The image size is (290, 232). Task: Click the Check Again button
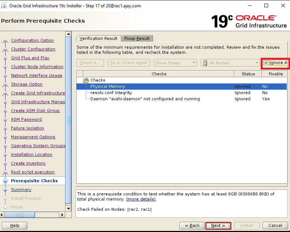[x=90, y=63]
